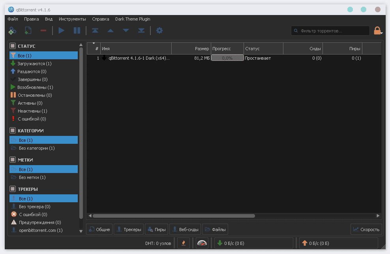Toggle the МЕТКИ section checkbox
This screenshot has width=390, height=254.
click(13, 160)
